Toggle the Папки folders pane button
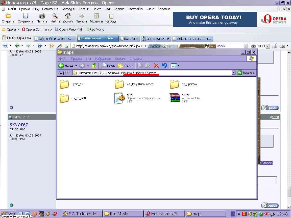The height and width of the screenshot is (218, 291). coord(126,66)
